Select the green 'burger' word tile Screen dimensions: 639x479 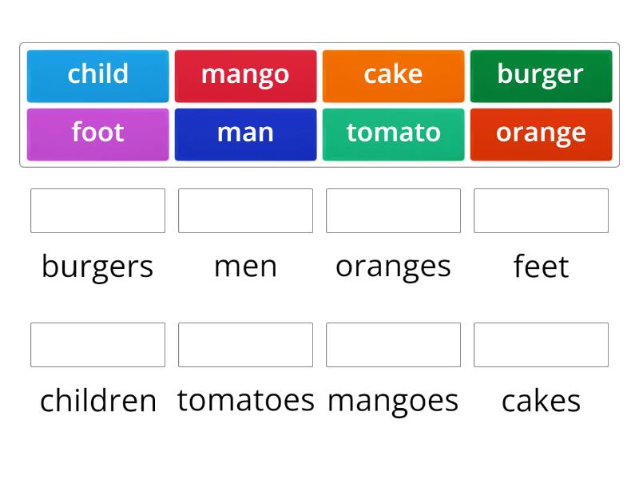[541, 75]
